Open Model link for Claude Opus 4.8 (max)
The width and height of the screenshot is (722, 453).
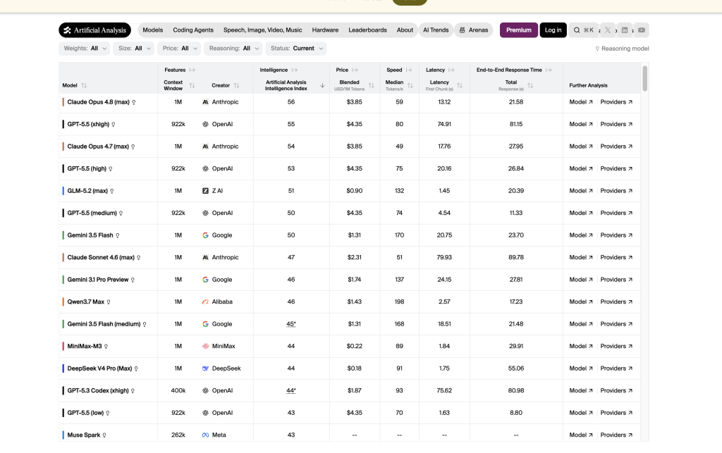pyautogui.click(x=581, y=102)
